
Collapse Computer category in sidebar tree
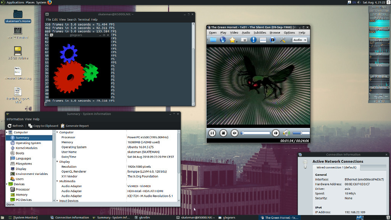tap(7, 133)
